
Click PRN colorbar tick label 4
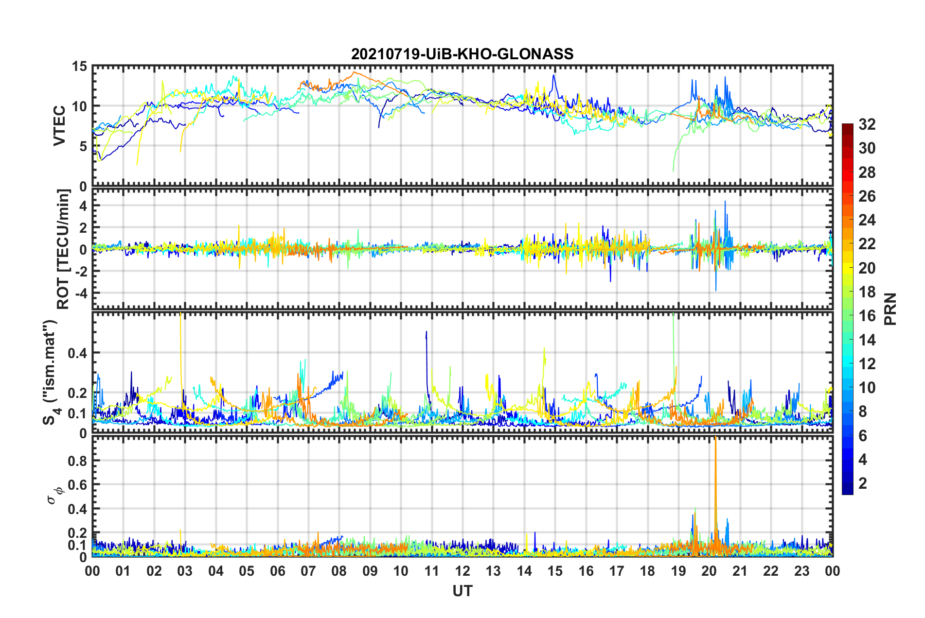(863, 460)
